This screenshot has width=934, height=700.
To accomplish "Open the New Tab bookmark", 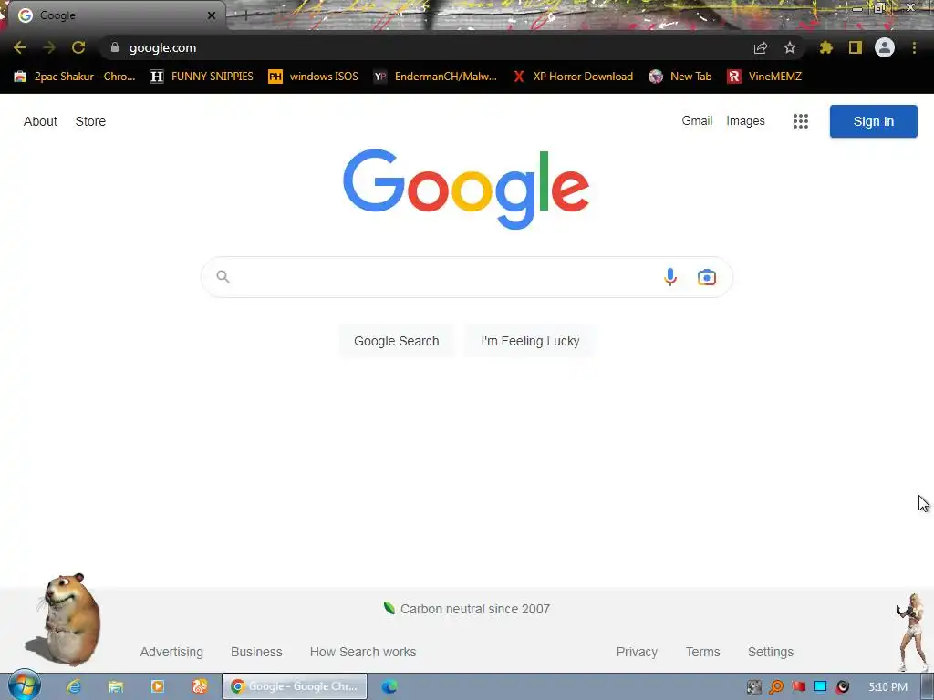I will click(680, 77).
